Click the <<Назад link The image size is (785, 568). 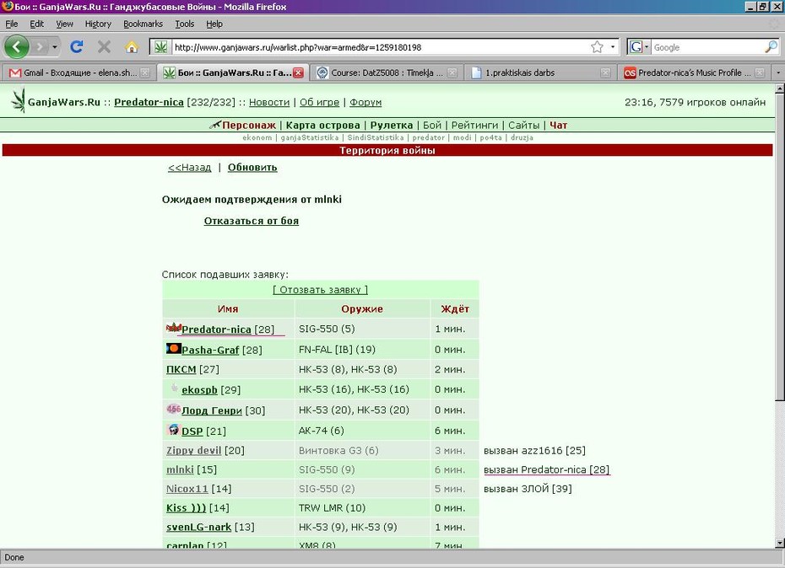click(190, 168)
